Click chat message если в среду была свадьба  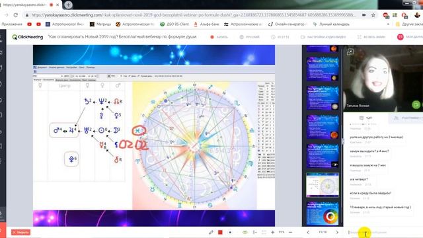point(370,193)
